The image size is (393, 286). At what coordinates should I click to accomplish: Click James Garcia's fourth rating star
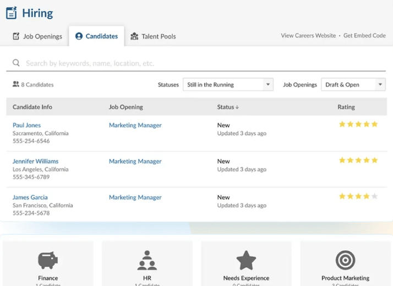pos(367,196)
